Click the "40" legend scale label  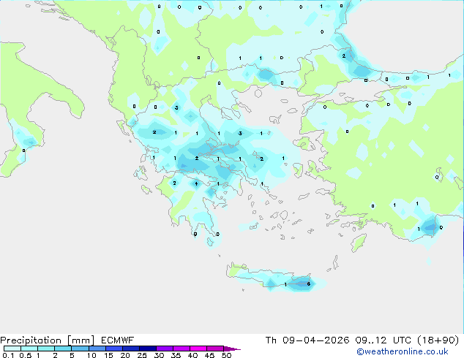(x=192, y=355)
